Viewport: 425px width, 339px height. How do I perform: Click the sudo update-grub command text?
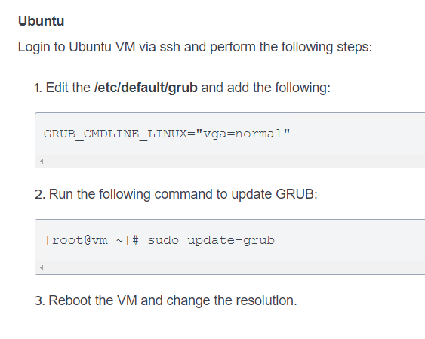[x=211, y=241]
